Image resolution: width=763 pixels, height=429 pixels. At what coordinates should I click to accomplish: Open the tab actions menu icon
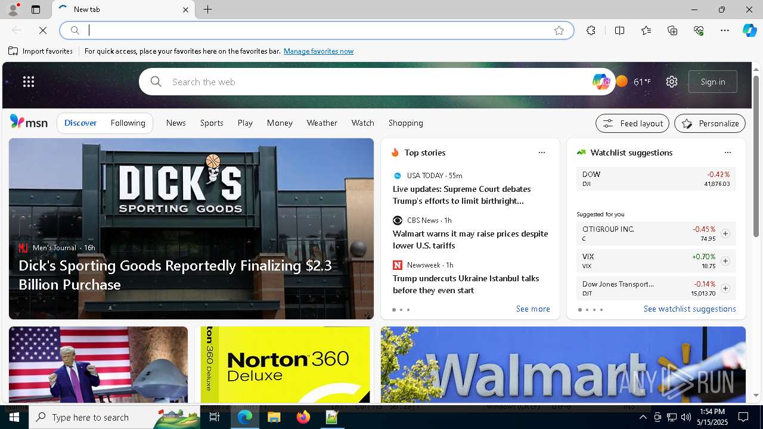point(36,10)
